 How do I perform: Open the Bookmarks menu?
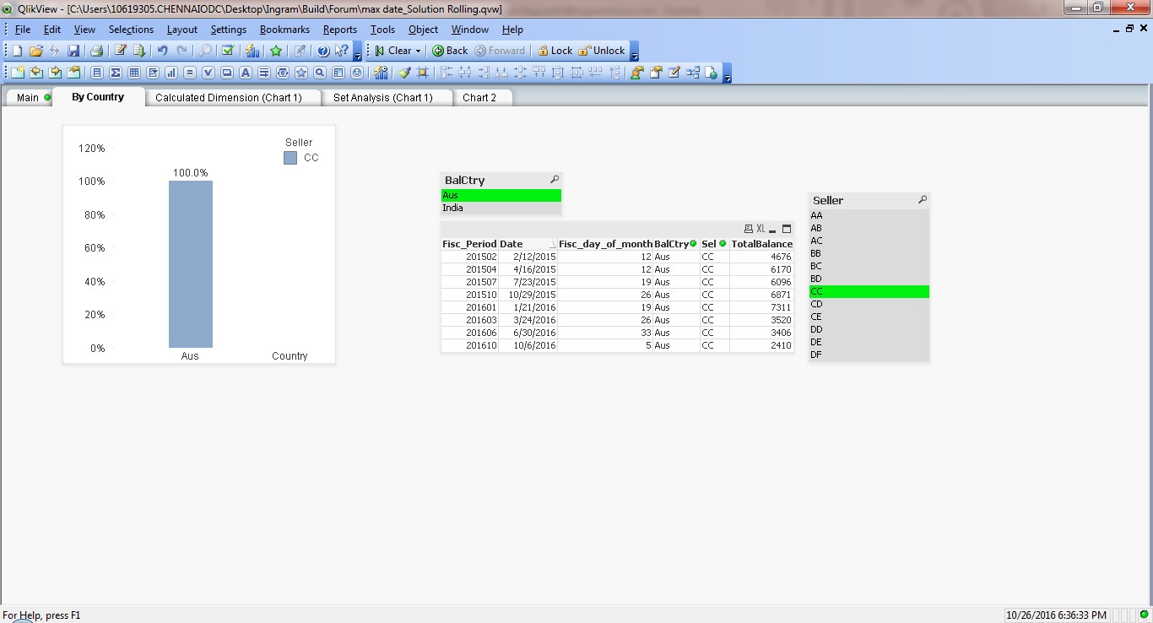tap(284, 29)
